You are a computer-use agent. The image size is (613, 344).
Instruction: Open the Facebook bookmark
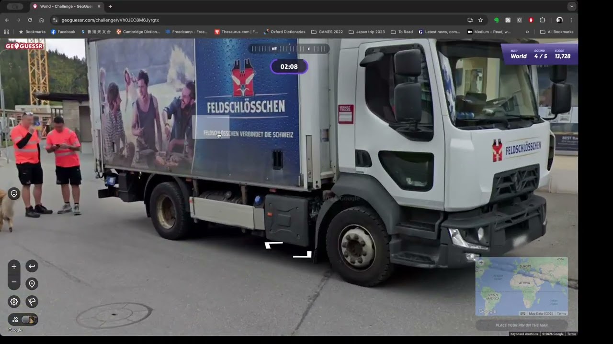pos(63,32)
